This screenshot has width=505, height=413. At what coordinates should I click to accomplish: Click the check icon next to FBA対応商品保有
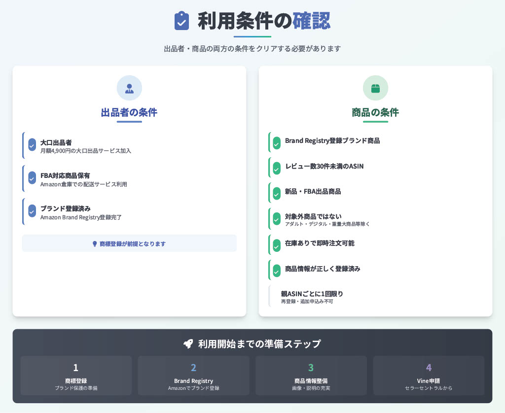(32, 178)
